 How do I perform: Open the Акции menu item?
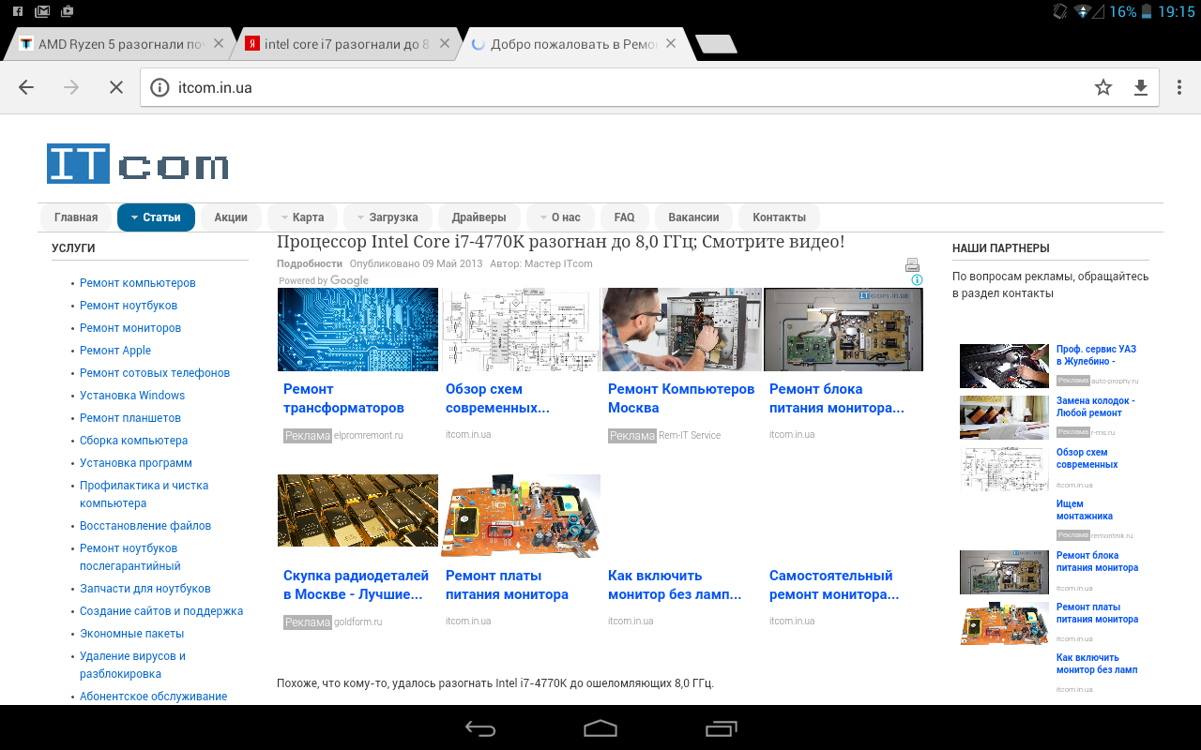pyautogui.click(x=231, y=217)
